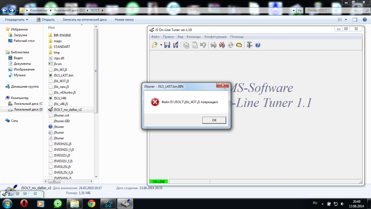Open the Помощь menu in J5 Tuner
This screenshot has width=371, height=209.
pyautogui.click(x=237, y=37)
